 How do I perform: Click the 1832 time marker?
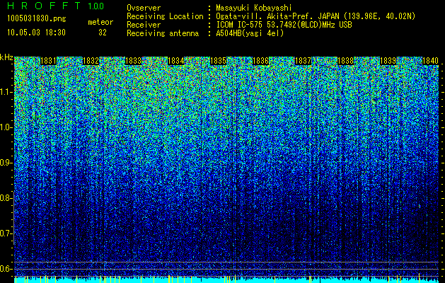tap(91, 61)
